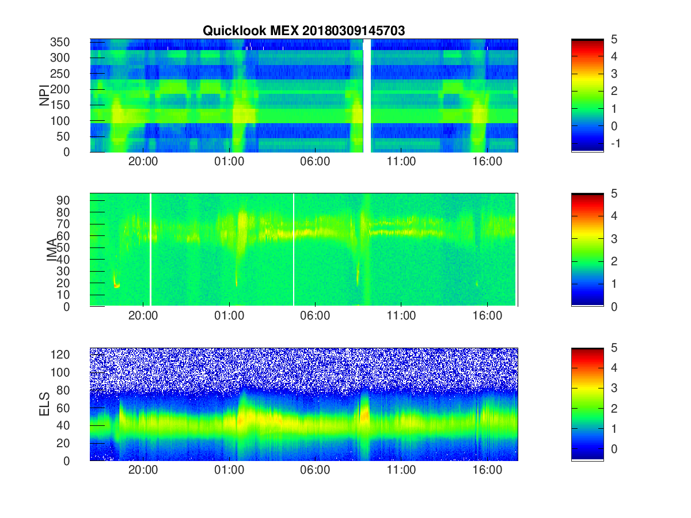
Task: Click inside the IMA spectrogram panel
Action: tap(303, 250)
